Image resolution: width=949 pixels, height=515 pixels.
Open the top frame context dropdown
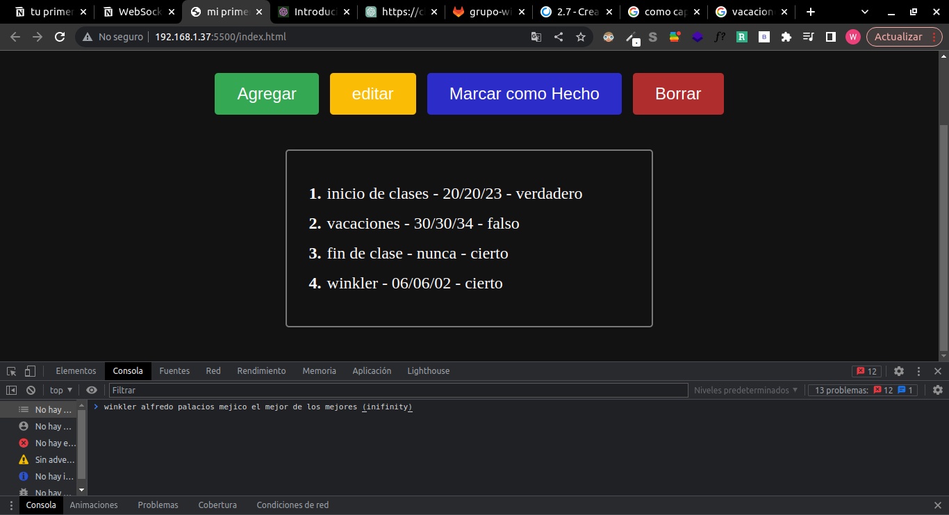60,390
